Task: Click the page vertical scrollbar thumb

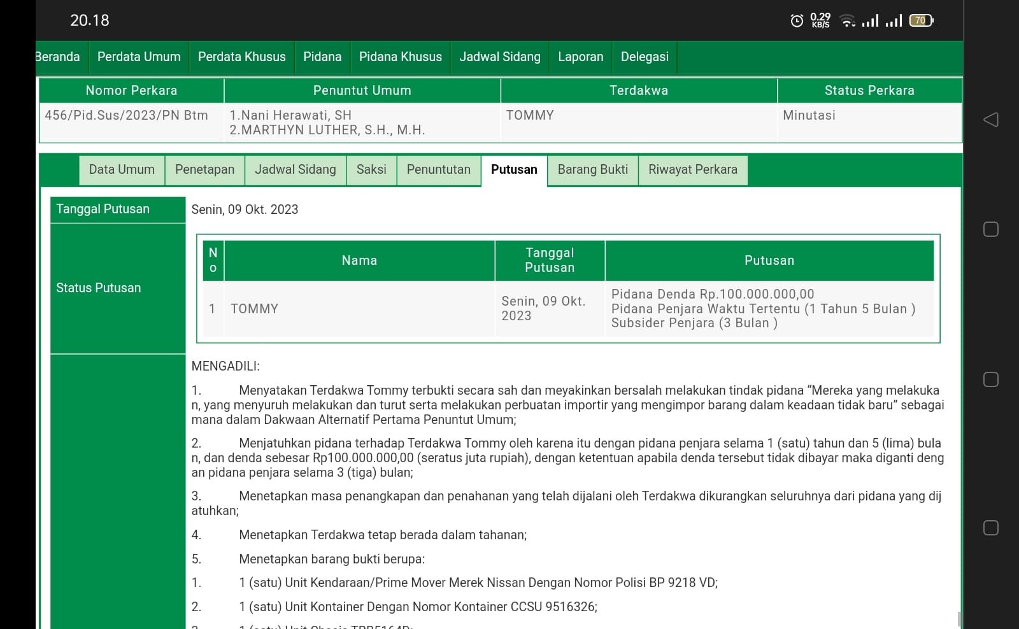Action: 960,620
